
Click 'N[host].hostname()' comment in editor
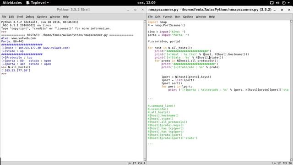[x=163, y=115]
